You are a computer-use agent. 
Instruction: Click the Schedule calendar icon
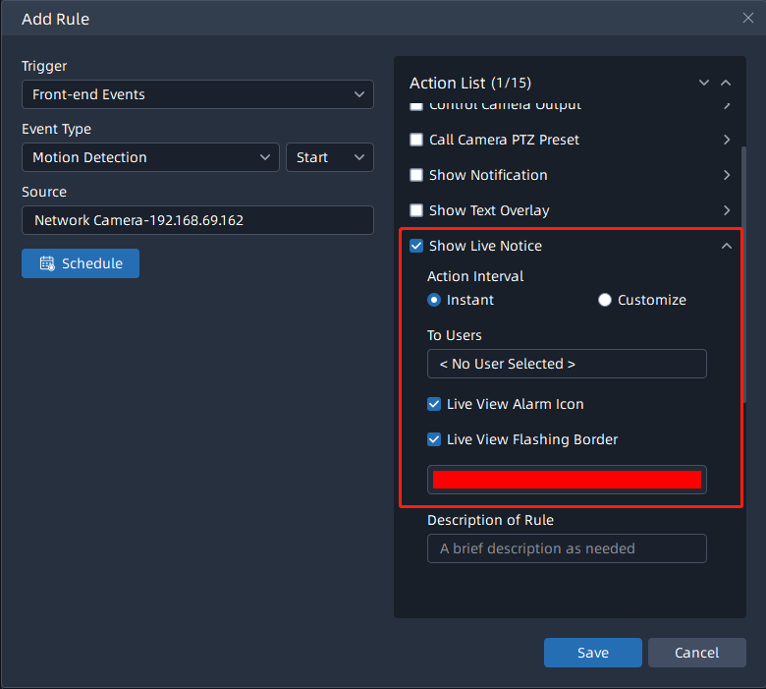pos(47,263)
